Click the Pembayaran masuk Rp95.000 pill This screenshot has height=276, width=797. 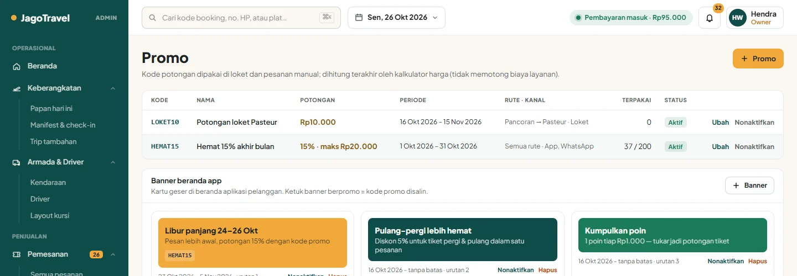(631, 18)
